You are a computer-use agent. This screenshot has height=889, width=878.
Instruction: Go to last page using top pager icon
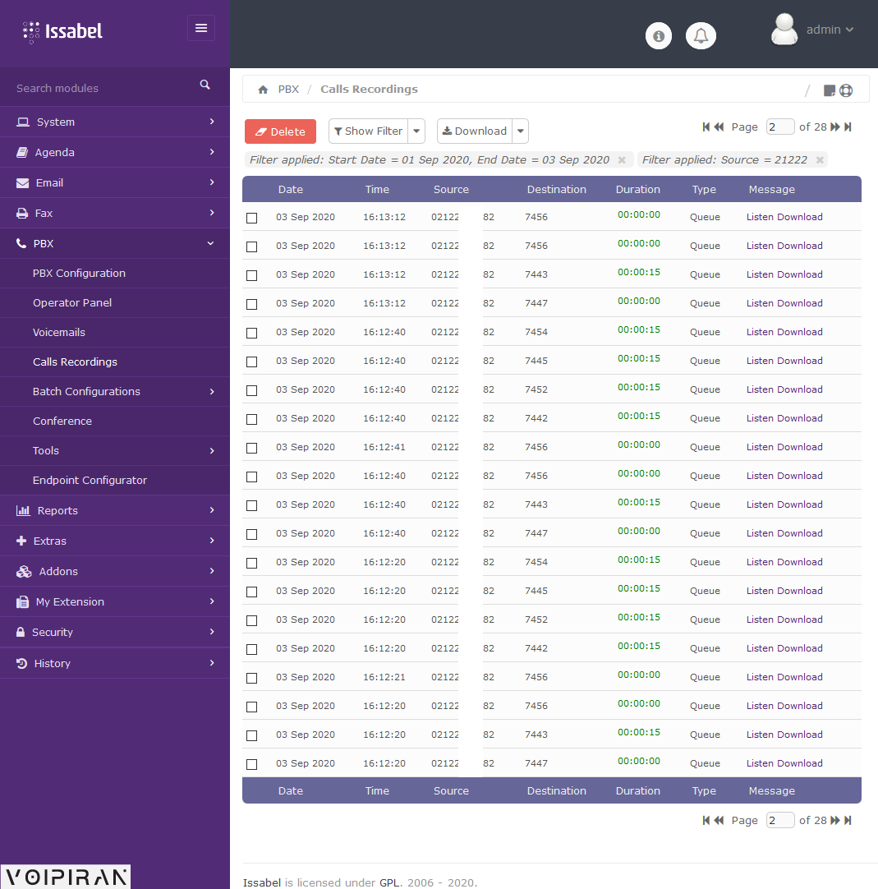pyautogui.click(x=848, y=127)
